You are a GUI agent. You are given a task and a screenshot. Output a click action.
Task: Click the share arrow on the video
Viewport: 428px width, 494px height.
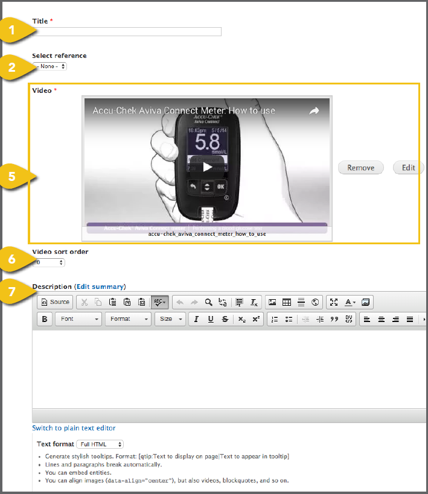click(x=314, y=111)
